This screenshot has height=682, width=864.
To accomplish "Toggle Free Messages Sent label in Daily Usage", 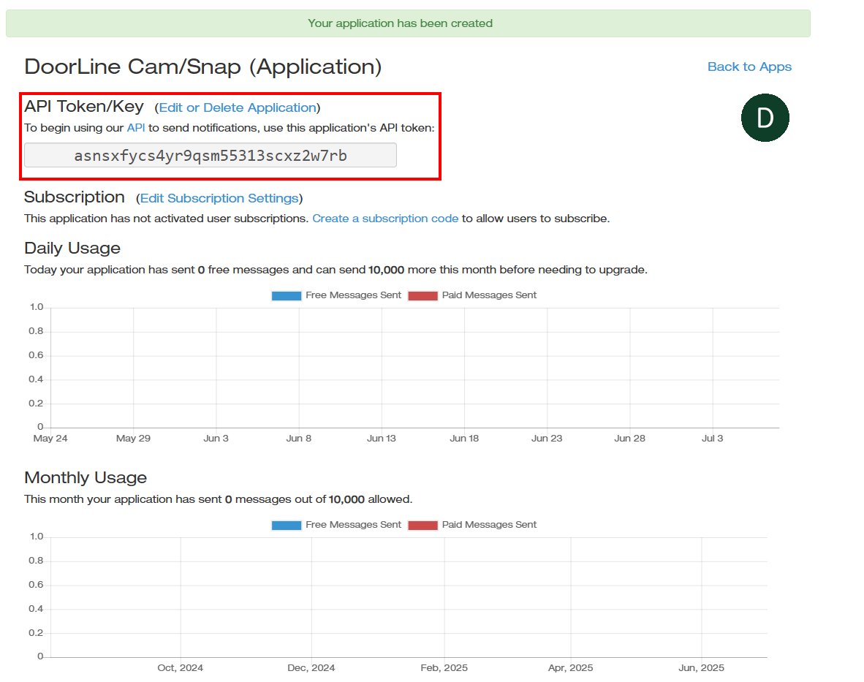I will coord(353,295).
